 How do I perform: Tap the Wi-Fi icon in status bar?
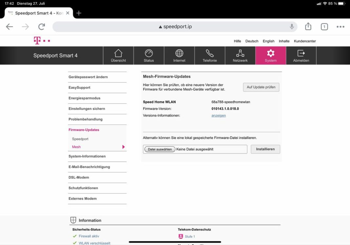(x=325, y=3)
